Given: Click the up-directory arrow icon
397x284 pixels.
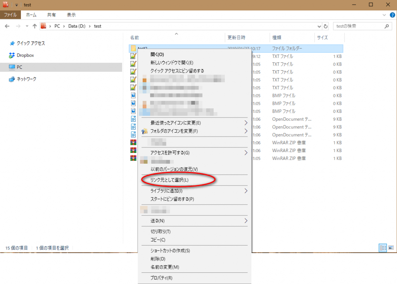Looking at the screenshot, I should [35, 26].
